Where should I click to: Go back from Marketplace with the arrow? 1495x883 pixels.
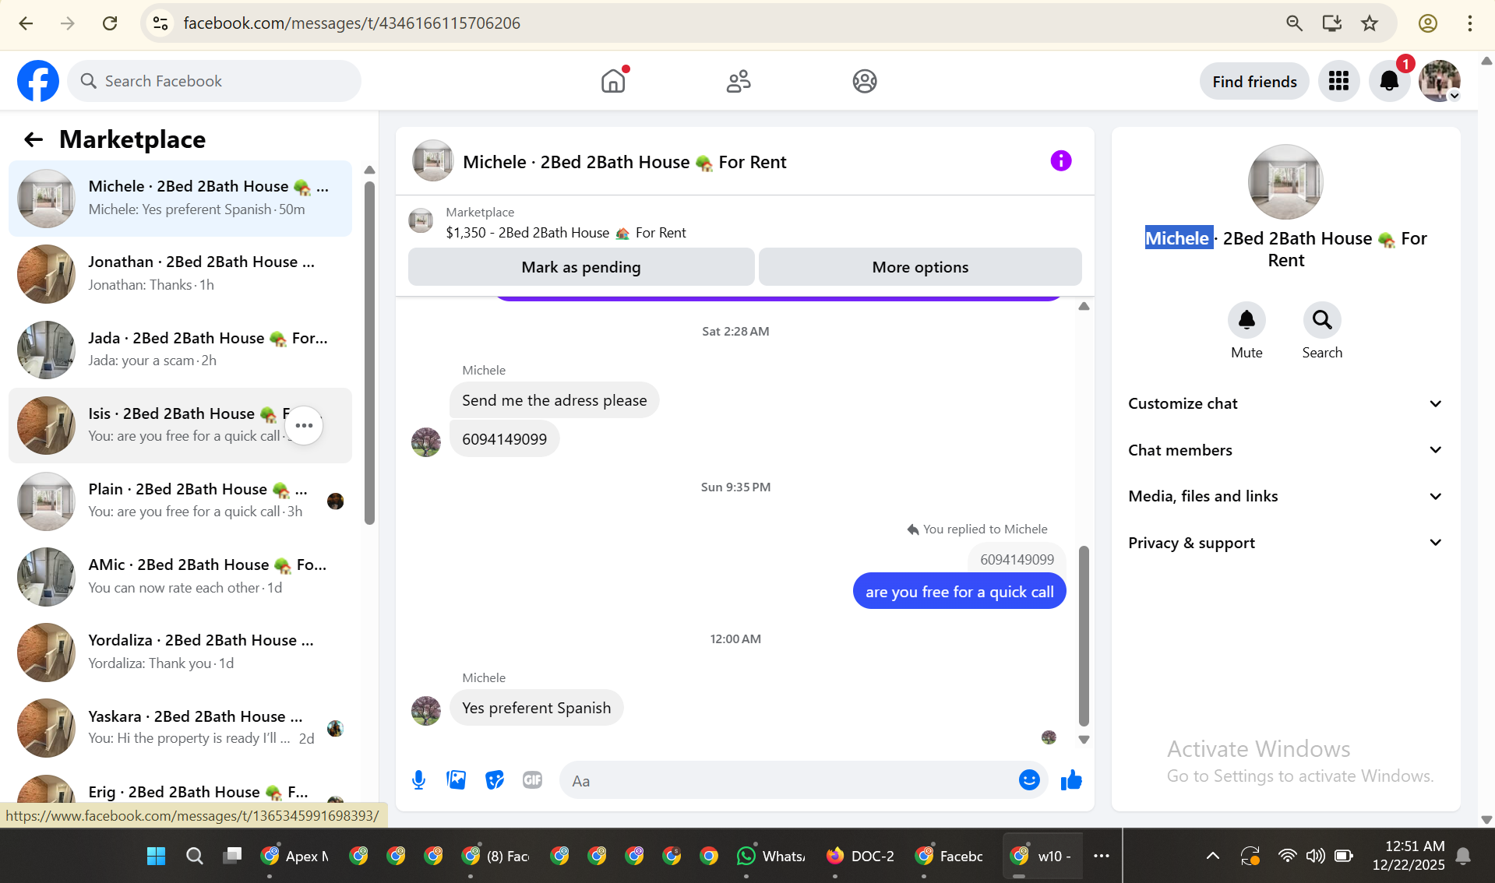[x=33, y=139]
